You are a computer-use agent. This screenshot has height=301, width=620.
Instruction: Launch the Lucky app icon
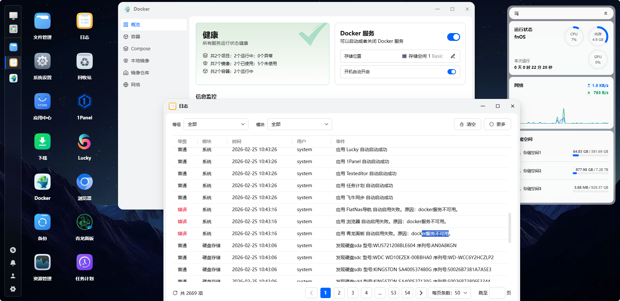click(84, 142)
